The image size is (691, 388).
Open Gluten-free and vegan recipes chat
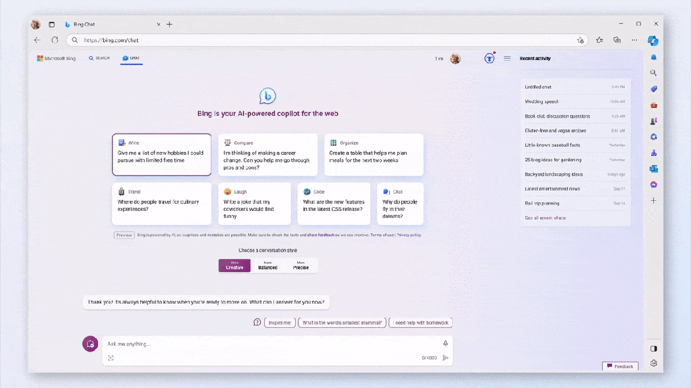click(x=574, y=130)
